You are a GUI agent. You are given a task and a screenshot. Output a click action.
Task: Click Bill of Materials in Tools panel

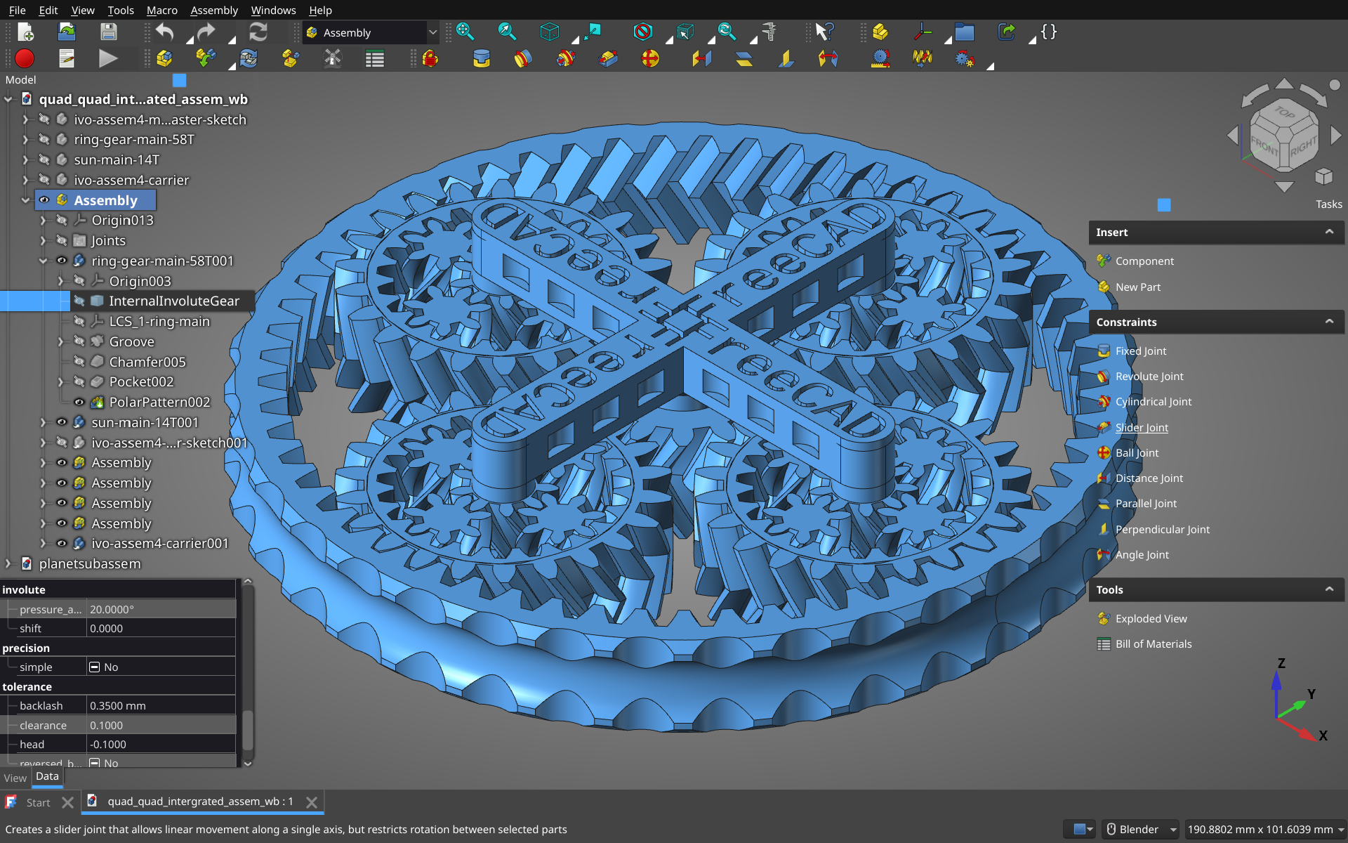pos(1153,643)
